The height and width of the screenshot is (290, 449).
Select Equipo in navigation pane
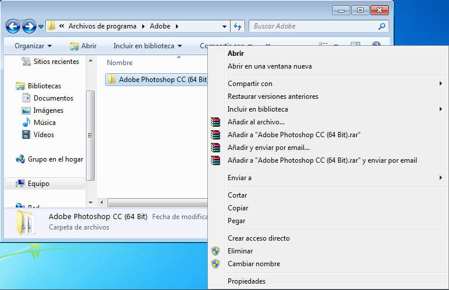point(45,184)
